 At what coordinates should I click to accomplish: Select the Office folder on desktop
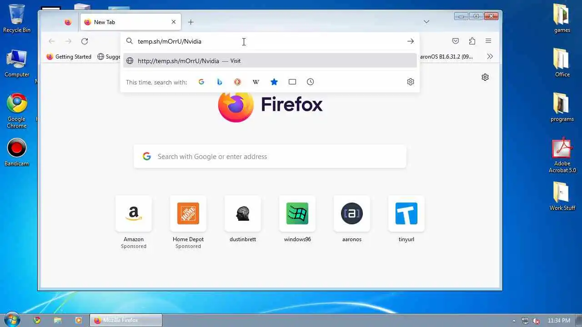[562, 63]
